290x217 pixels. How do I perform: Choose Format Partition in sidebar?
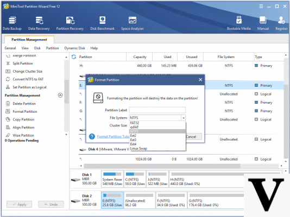(x=25, y=112)
